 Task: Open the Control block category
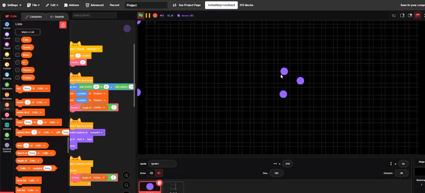(7, 66)
